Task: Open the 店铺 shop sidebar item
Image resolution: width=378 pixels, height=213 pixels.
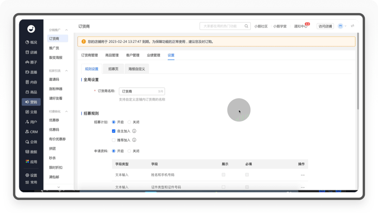Action: (x=31, y=52)
